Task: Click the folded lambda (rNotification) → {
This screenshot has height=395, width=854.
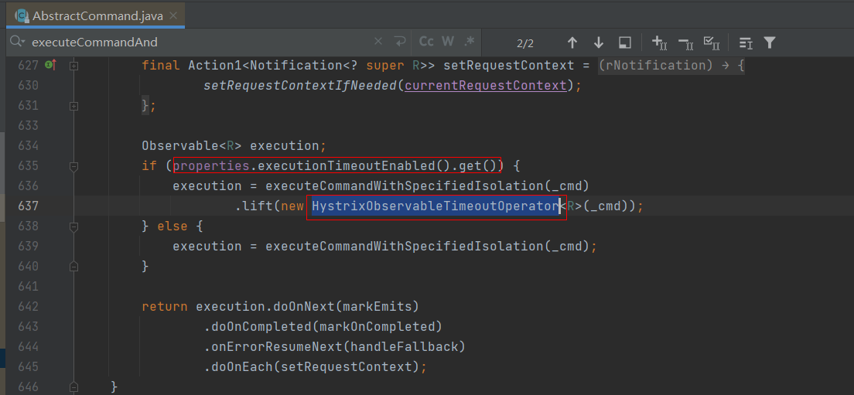Action: [671, 66]
